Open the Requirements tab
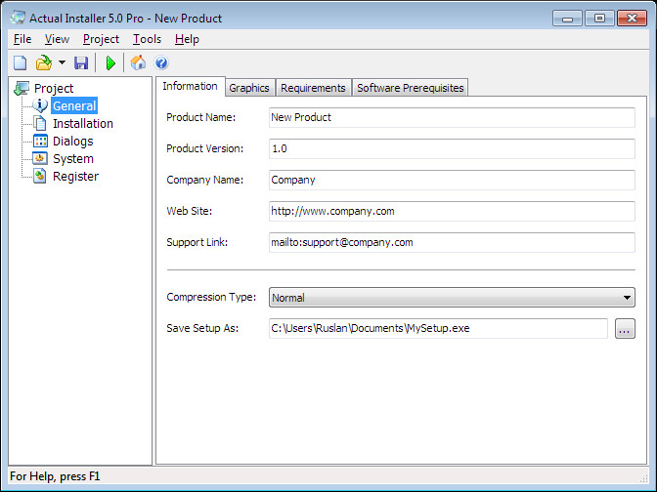657x492 pixels. click(313, 88)
